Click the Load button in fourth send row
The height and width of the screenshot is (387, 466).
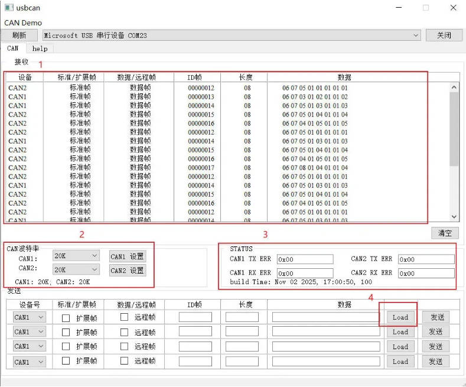tap(400, 362)
